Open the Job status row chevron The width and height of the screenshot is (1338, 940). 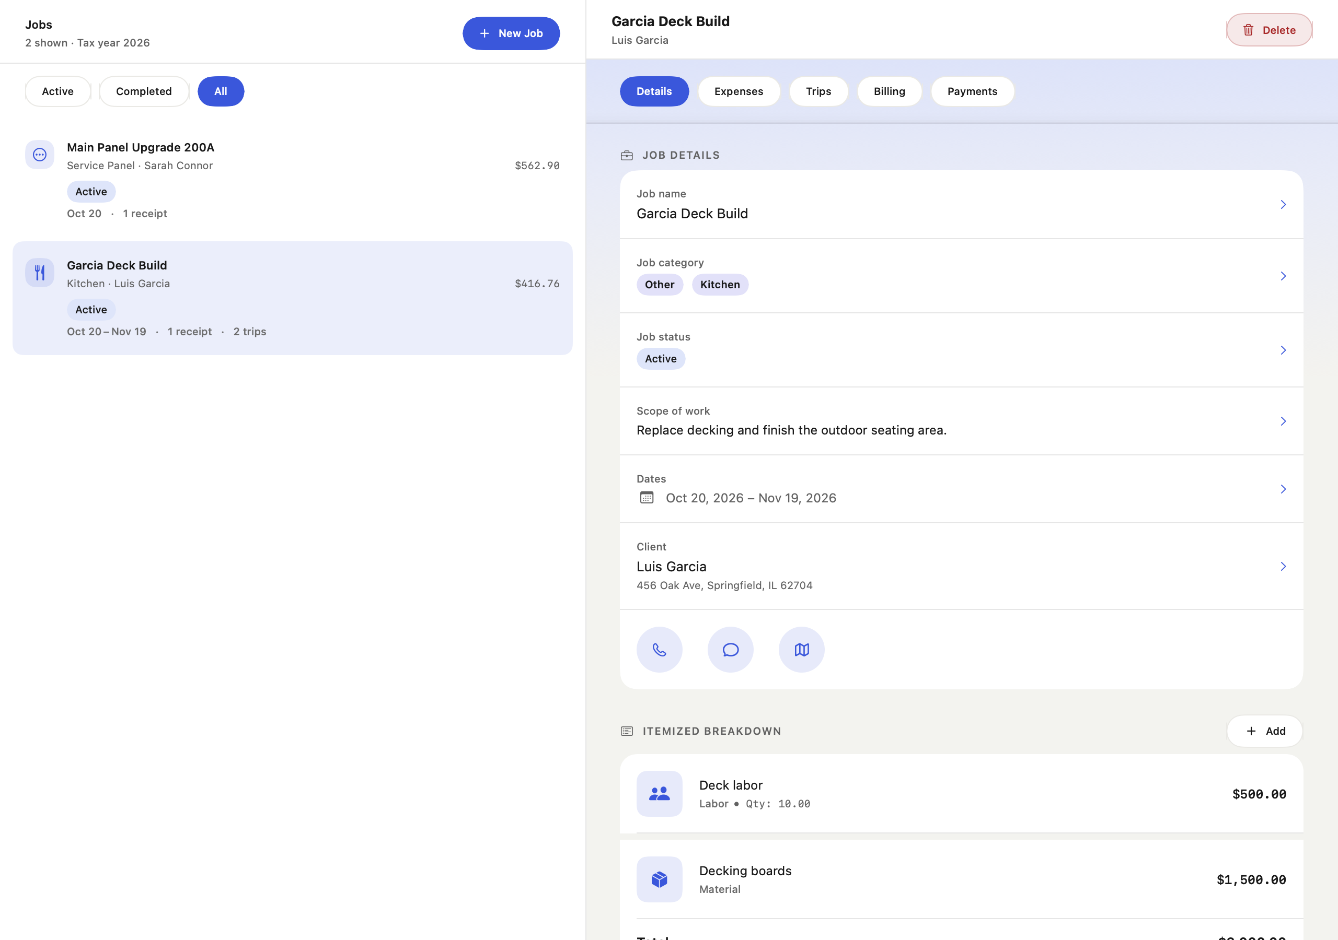pyautogui.click(x=1283, y=350)
